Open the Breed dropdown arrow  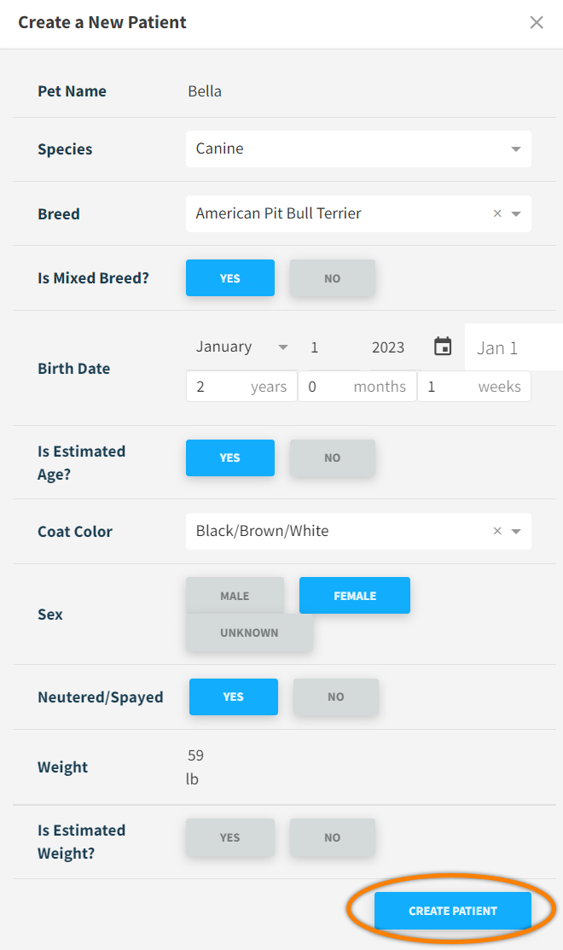pyautogui.click(x=516, y=214)
